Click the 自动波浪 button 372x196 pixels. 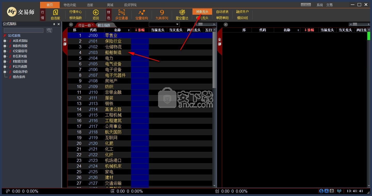(222, 12)
